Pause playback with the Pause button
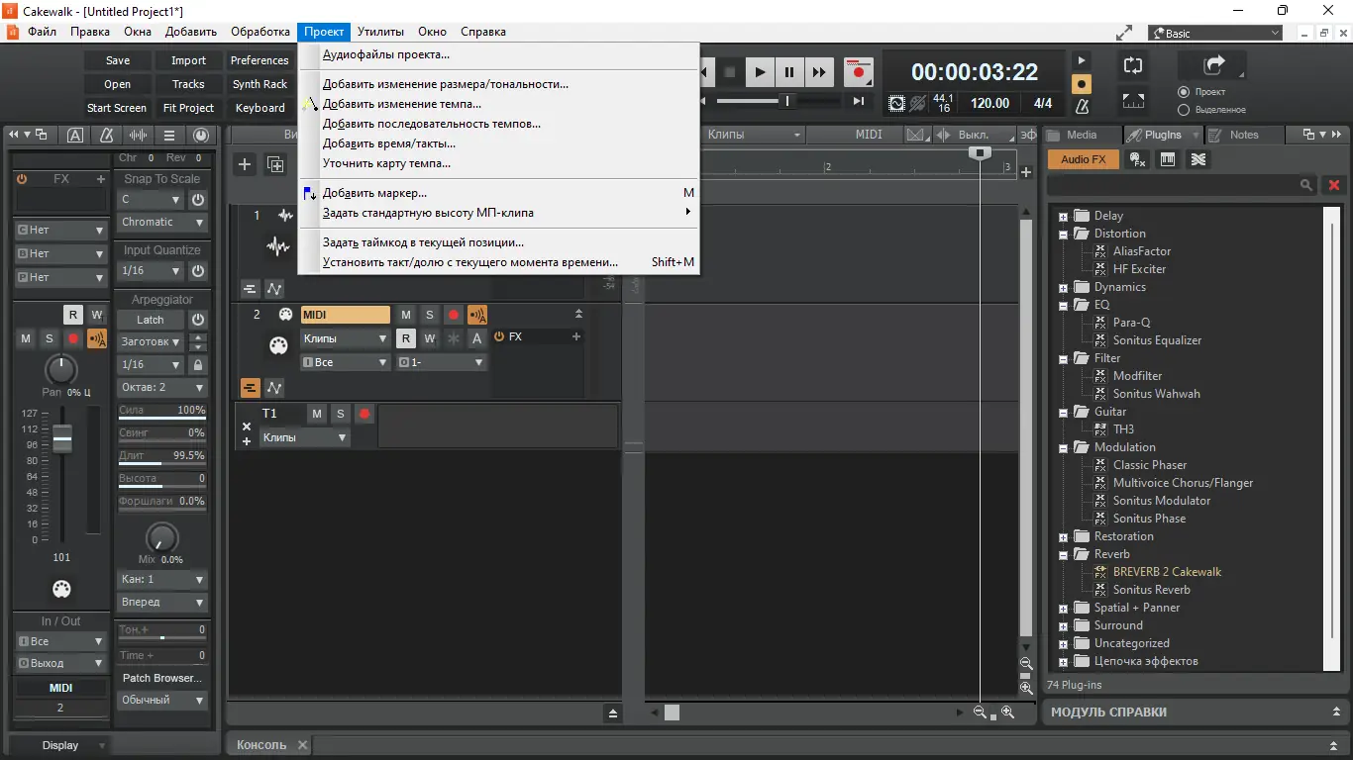The height and width of the screenshot is (760, 1353). [x=789, y=72]
